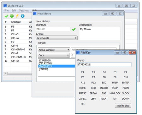Screen dimensions: 142x115
Task: Insert the UP arrow key
Action: click(x=115, y=99)
